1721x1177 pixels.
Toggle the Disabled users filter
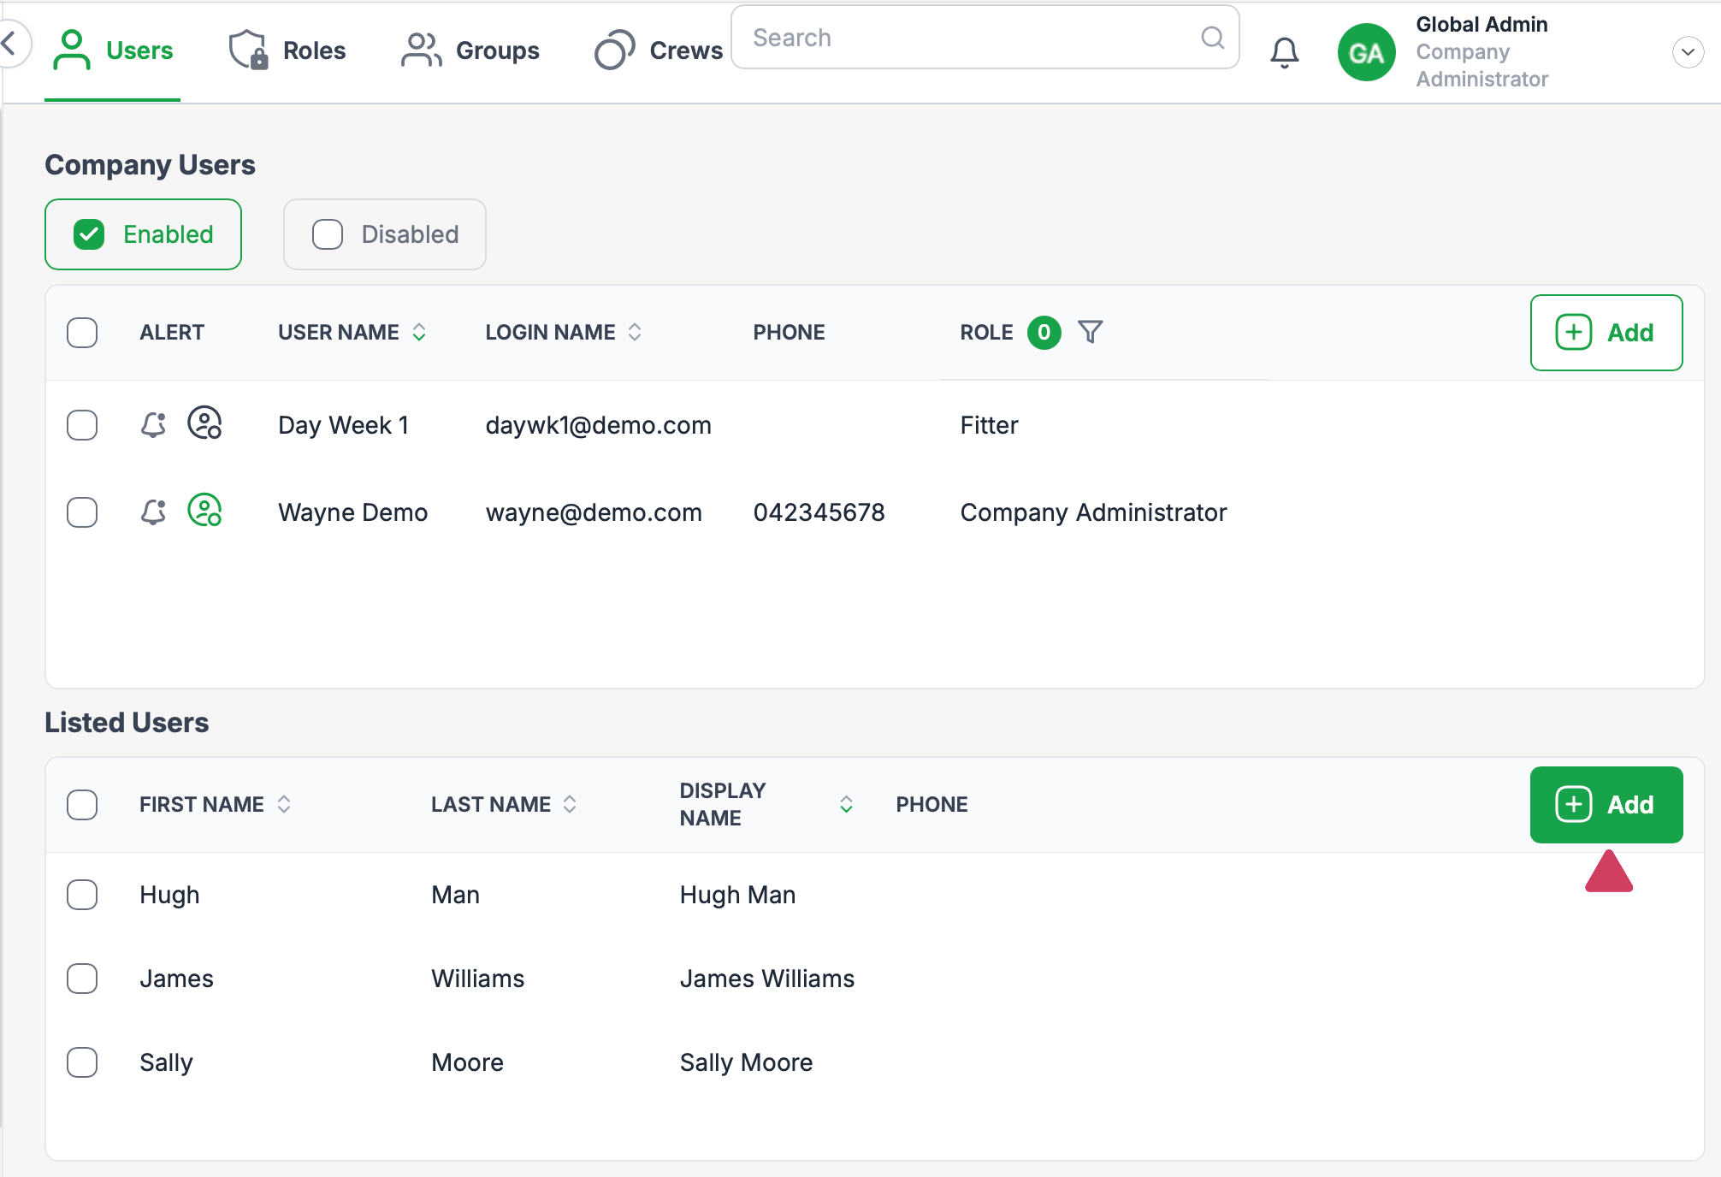tap(385, 234)
